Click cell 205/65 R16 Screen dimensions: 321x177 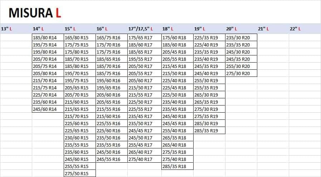tap(112, 102)
